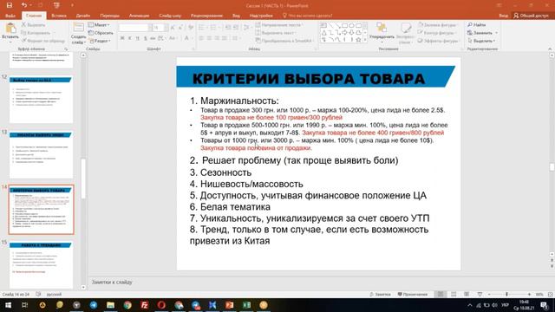Switch to Slide Sorter view icon

click(x=454, y=295)
